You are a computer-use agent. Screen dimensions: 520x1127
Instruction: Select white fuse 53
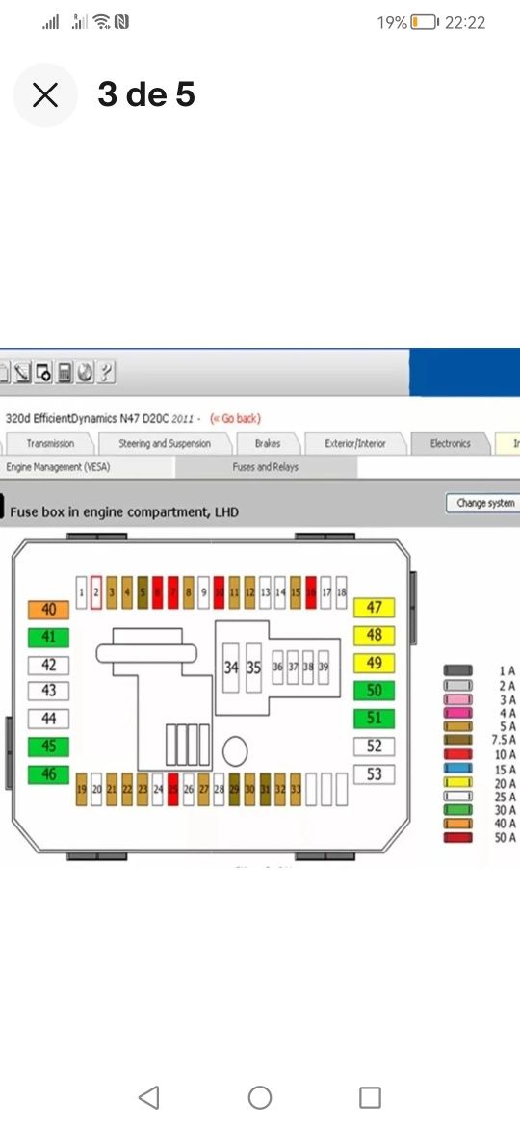375,774
